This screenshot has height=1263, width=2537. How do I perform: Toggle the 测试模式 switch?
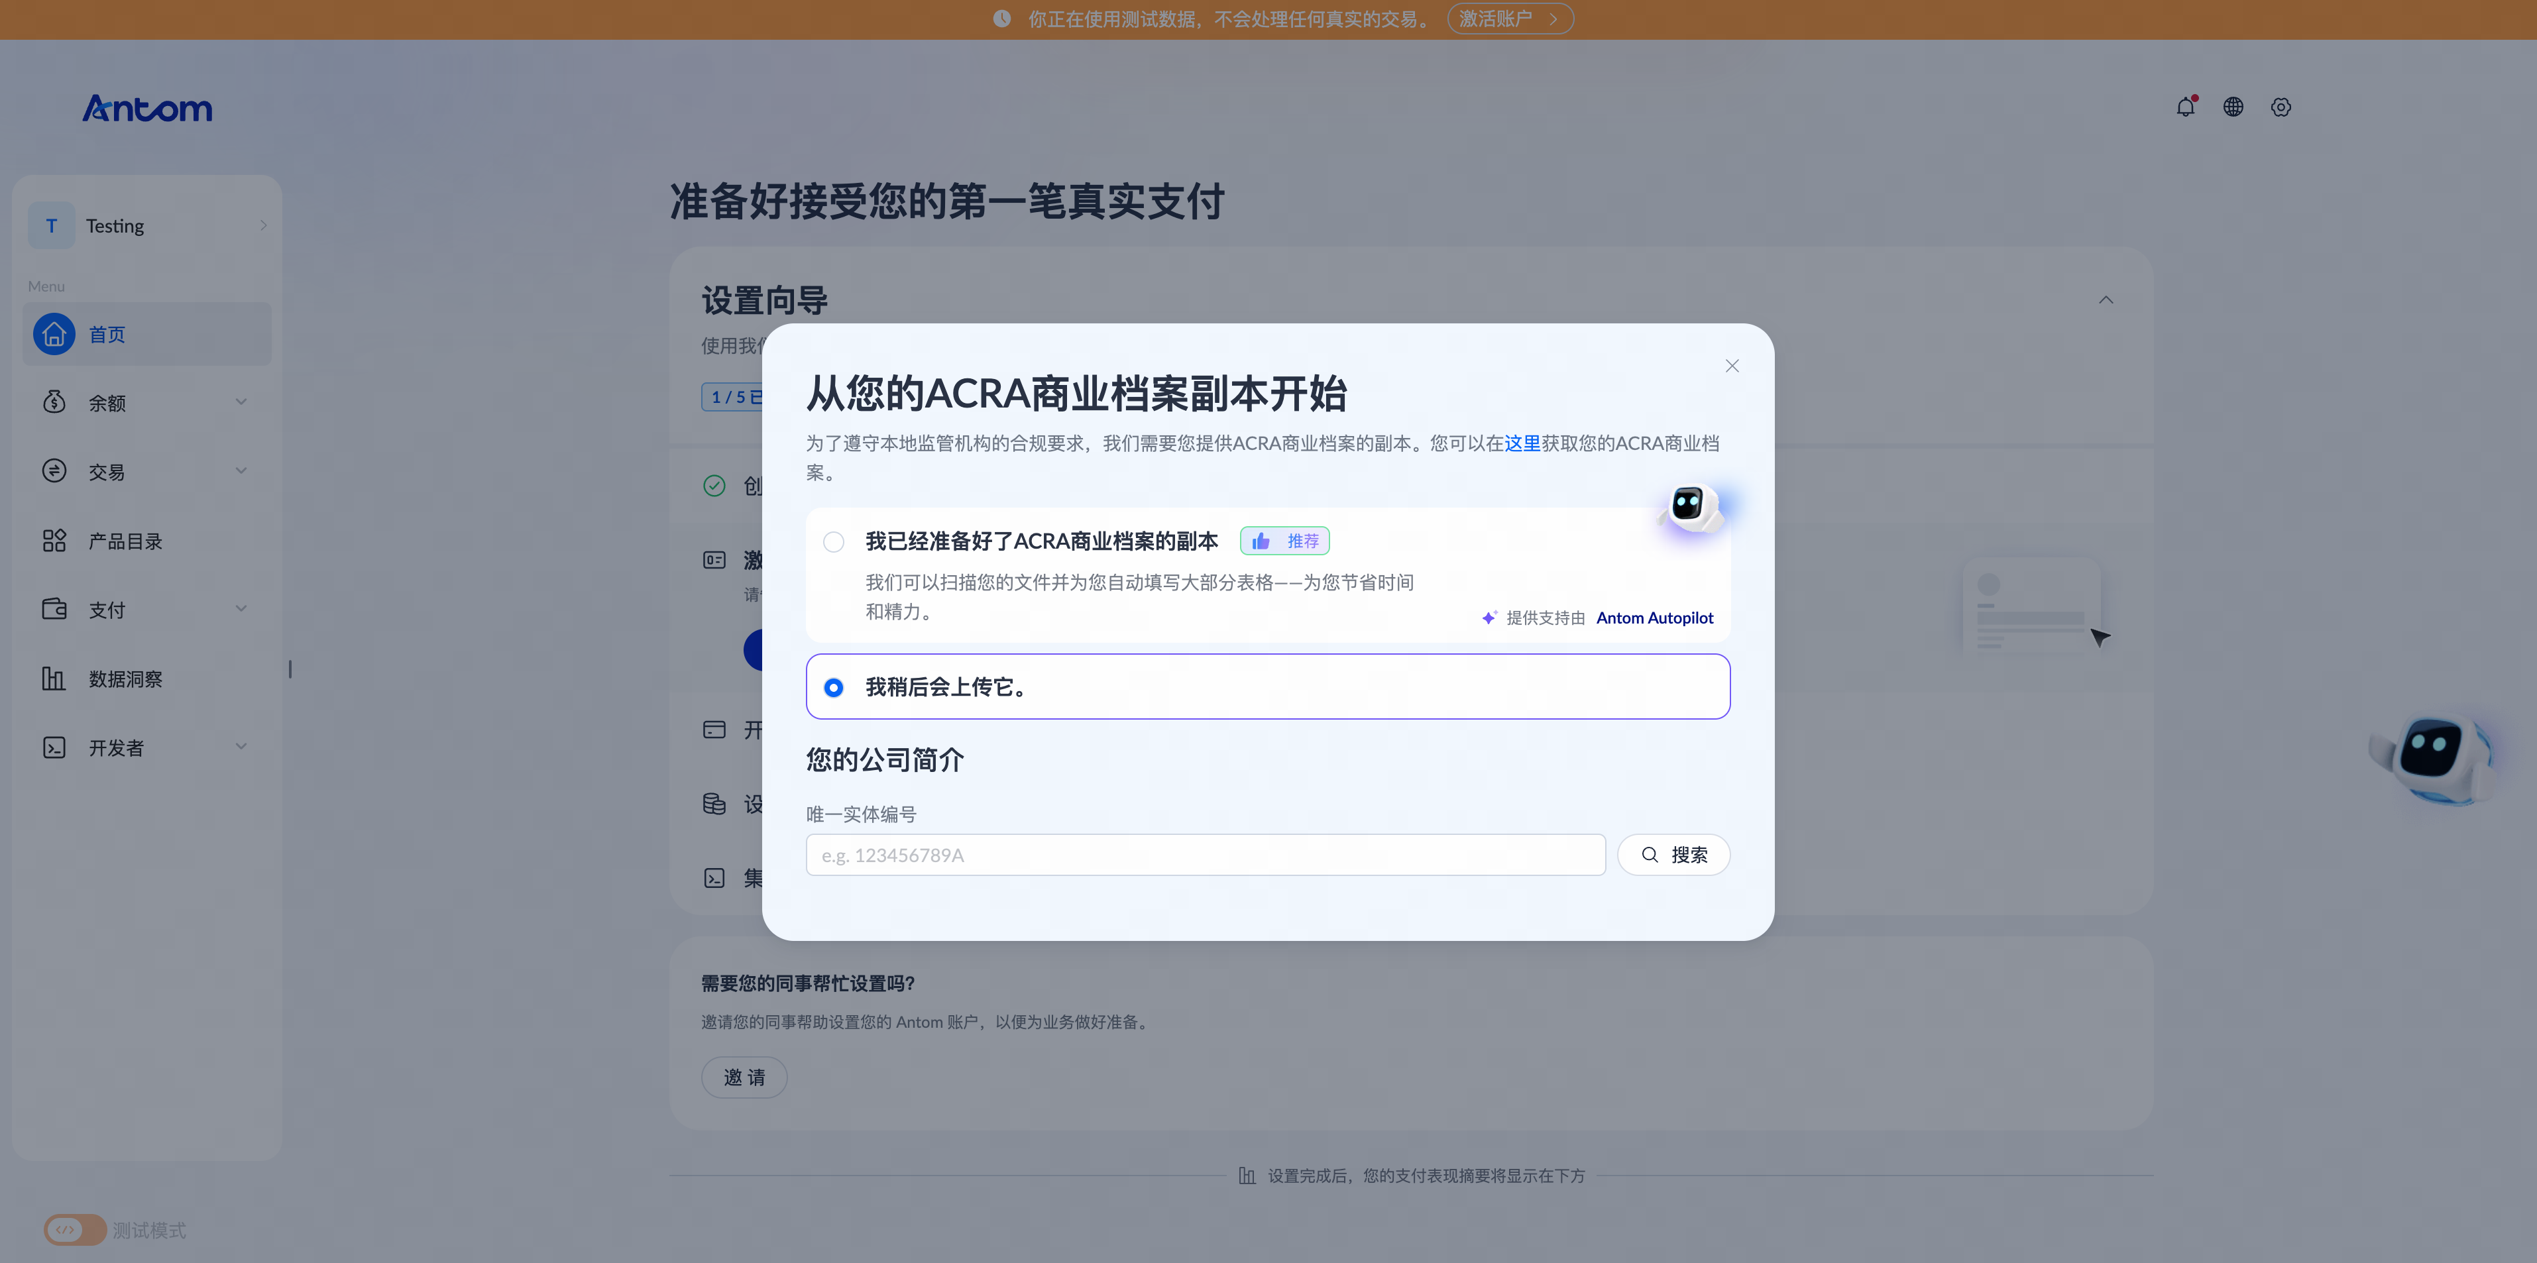coord(75,1229)
